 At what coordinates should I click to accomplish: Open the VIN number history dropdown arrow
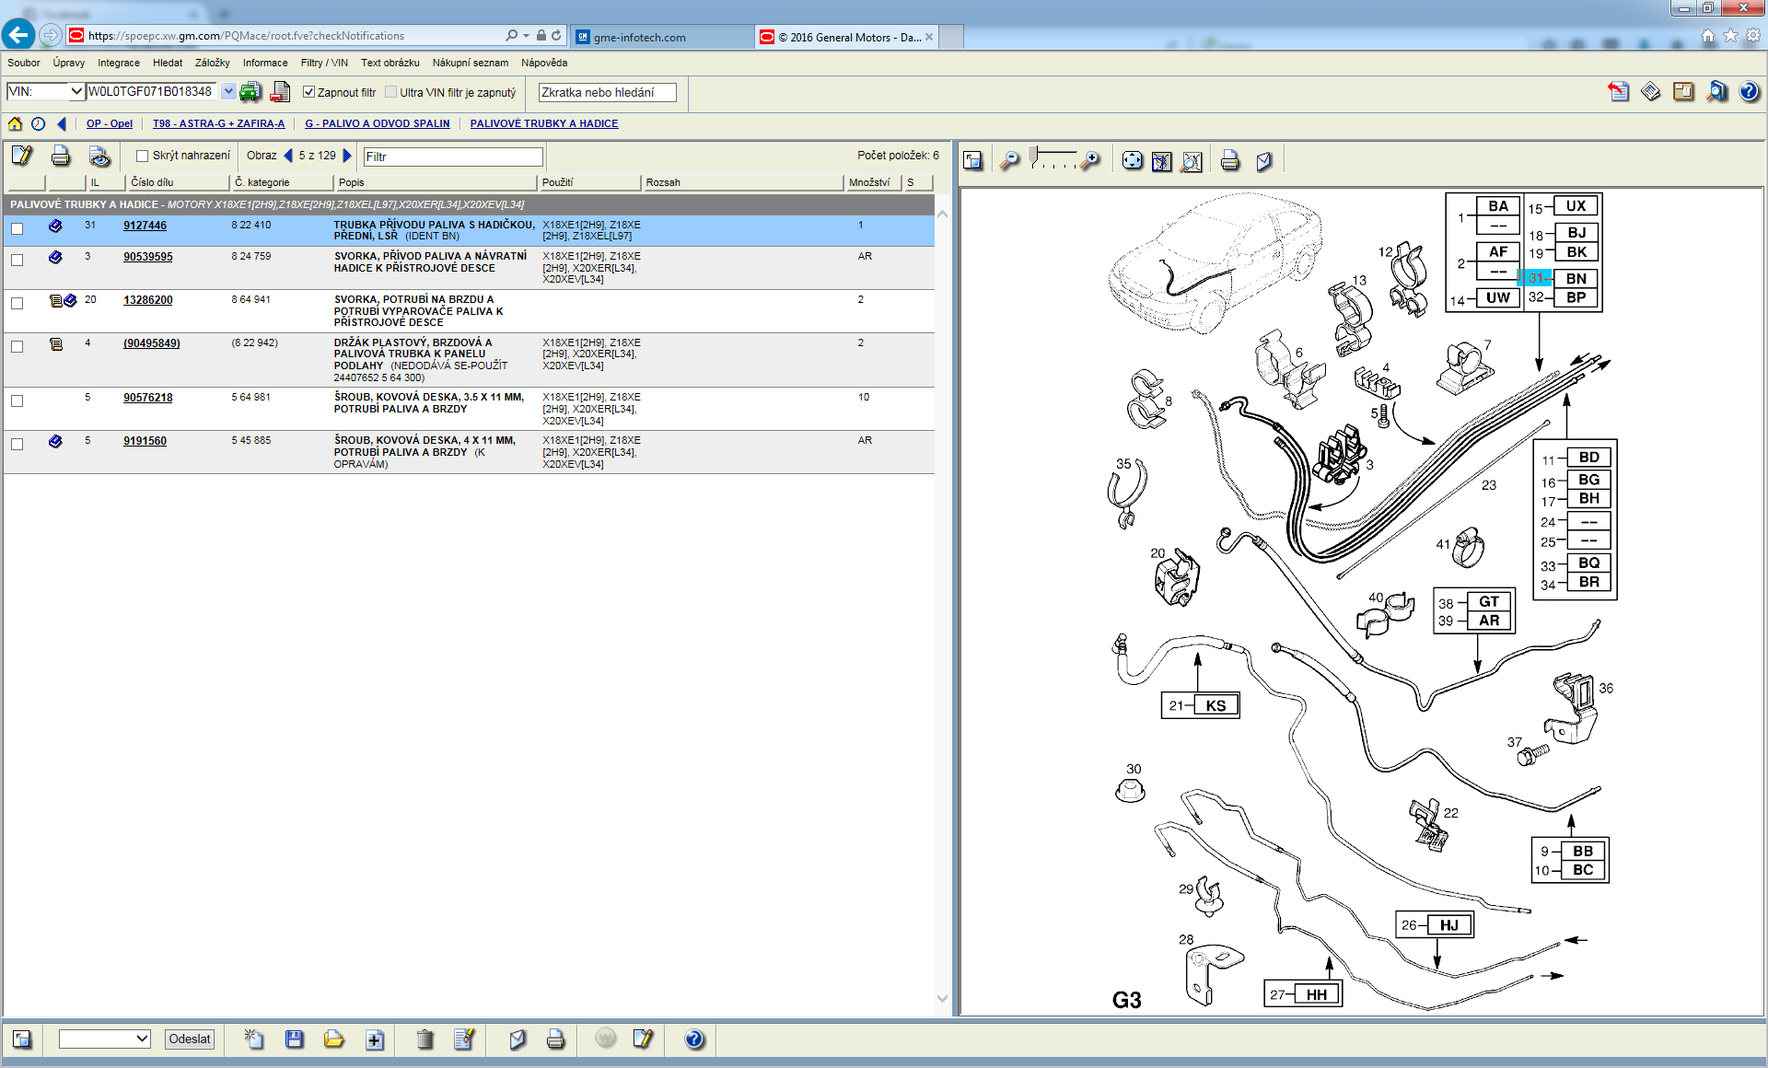click(227, 91)
